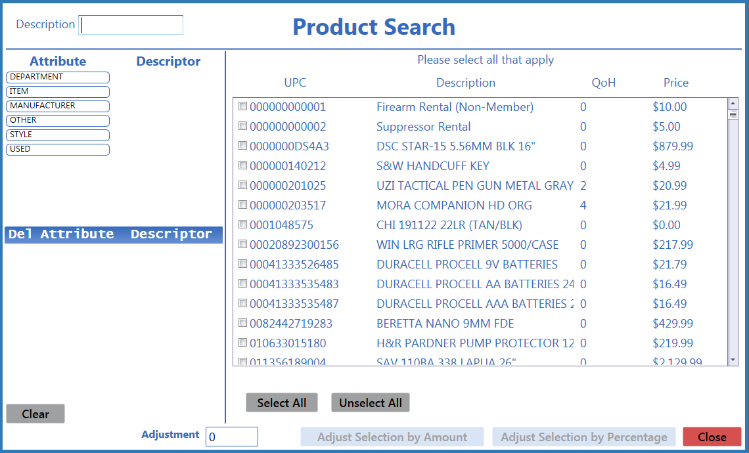Select the STYLE attribute
The height and width of the screenshot is (453, 749).
click(58, 135)
